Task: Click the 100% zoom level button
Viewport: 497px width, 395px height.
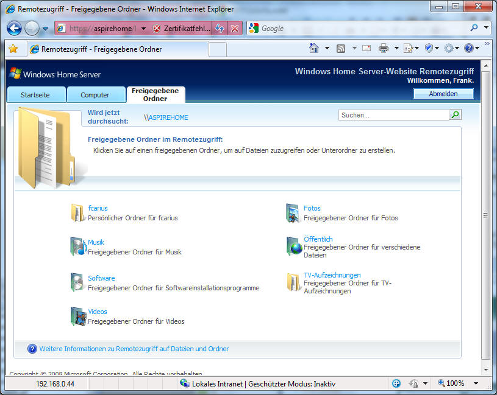Action: point(451,383)
